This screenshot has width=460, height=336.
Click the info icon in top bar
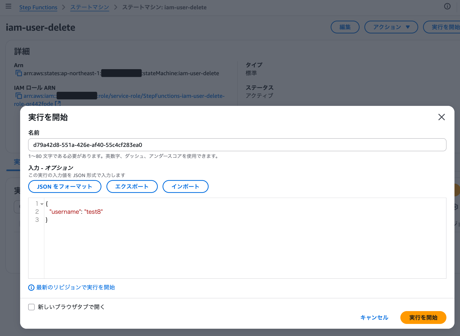click(x=447, y=6)
